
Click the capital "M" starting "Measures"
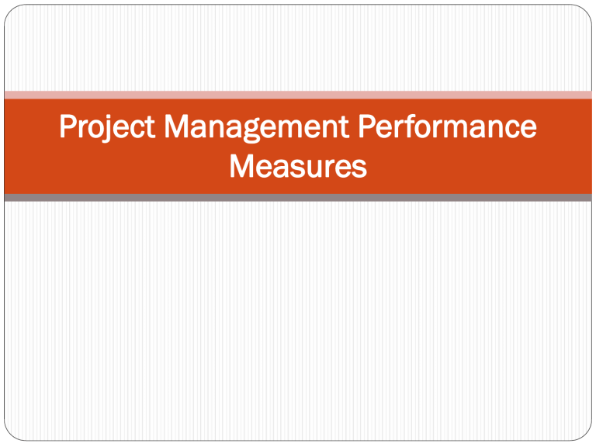pyautogui.click(x=240, y=165)
